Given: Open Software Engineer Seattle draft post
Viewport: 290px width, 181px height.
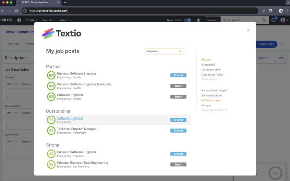Looking at the screenshot, I should pyautogui.click(x=70, y=95).
